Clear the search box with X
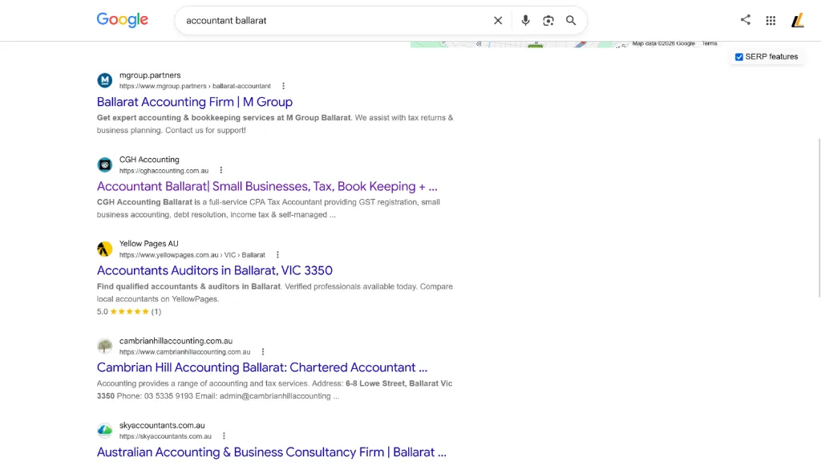The image size is (821, 462). tap(498, 20)
